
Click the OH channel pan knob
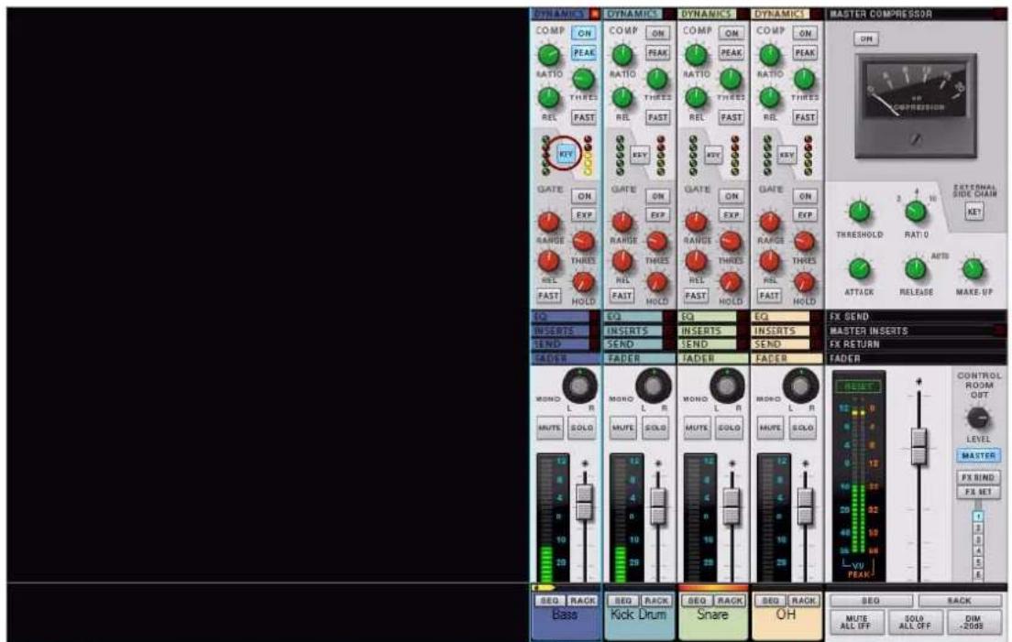(800, 386)
